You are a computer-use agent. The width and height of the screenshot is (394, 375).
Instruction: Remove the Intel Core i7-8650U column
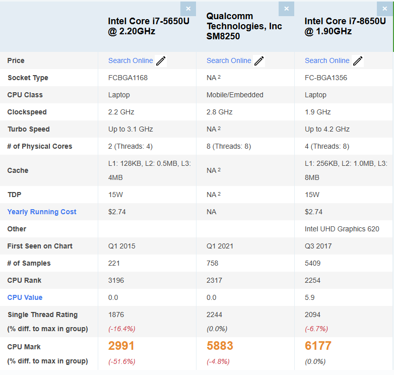click(384, 9)
